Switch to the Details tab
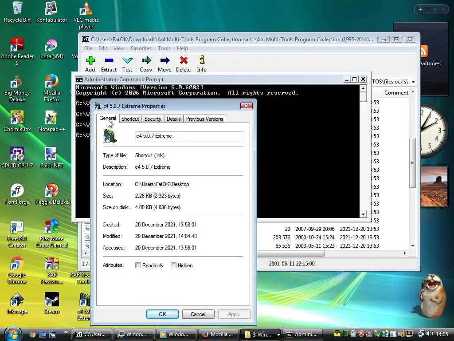Image resolution: width=454 pixels, height=341 pixels. pyautogui.click(x=173, y=119)
